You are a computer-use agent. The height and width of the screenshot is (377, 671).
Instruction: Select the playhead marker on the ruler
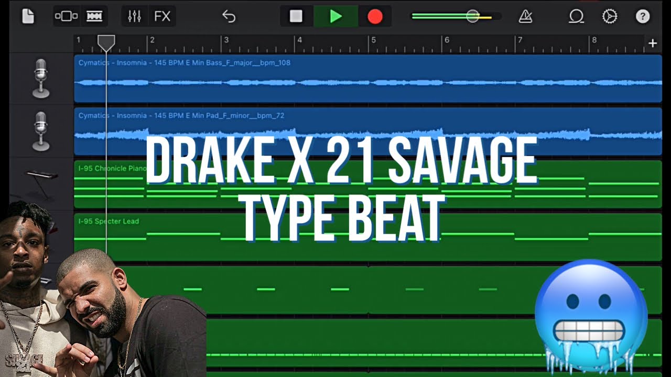(106, 43)
